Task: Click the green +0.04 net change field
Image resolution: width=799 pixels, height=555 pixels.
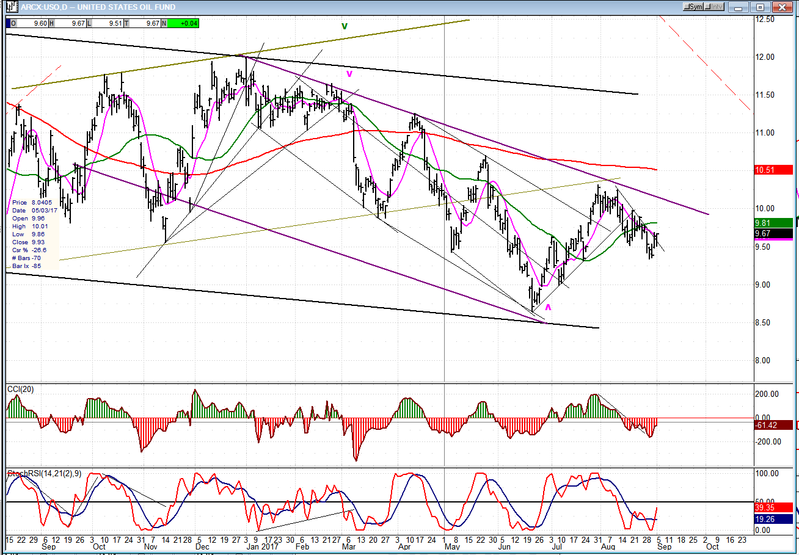Action: (x=183, y=23)
